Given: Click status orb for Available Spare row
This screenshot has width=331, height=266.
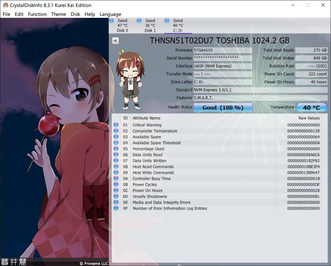Looking at the screenshot, I should 116,137.
